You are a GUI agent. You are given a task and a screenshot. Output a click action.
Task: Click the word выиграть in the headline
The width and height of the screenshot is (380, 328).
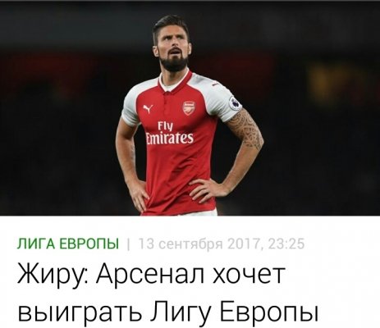pyautogui.click(x=80, y=312)
